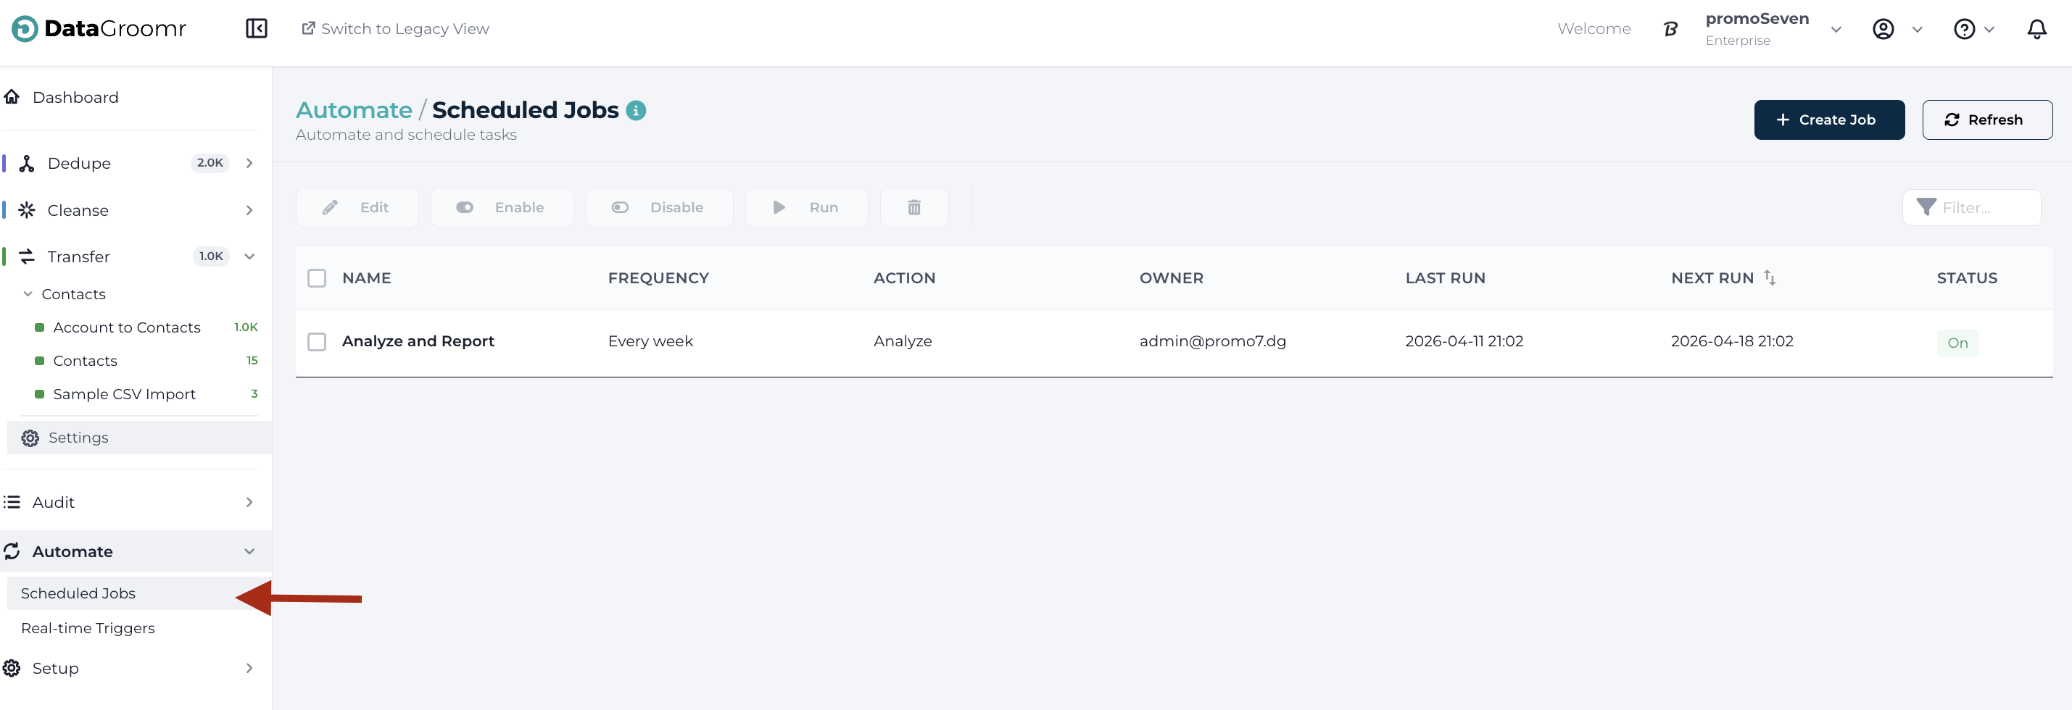Open the notifications bell
The width and height of the screenshot is (2072, 710).
(x=2036, y=30)
